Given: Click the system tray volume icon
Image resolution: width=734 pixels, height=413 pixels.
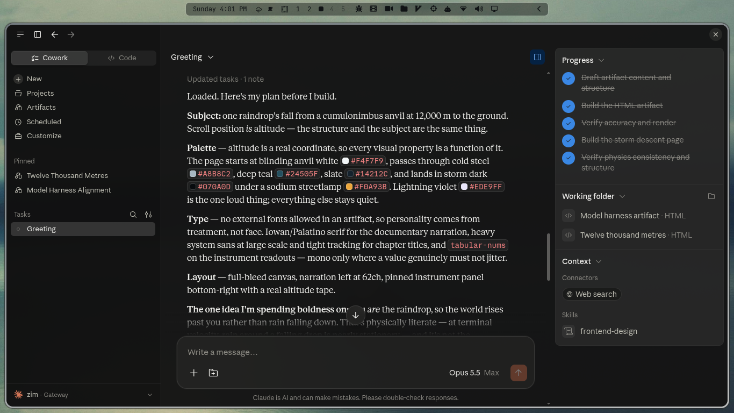Looking at the screenshot, I should [x=479, y=9].
